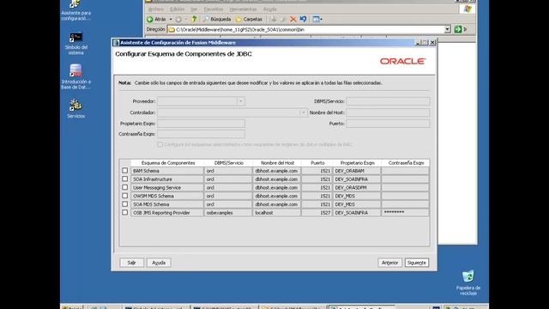The width and height of the screenshot is (549, 309).
Task: Open the Archivo menu in Explorer
Action: pyautogui.click(x=156, y=9)
